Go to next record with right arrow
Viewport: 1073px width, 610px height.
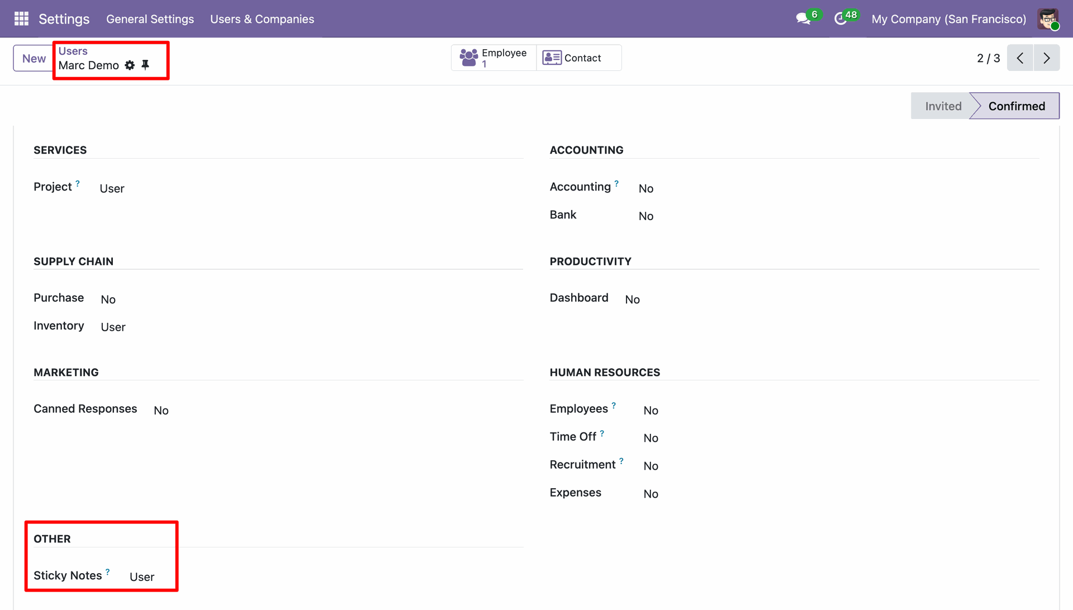point(1047,58)
